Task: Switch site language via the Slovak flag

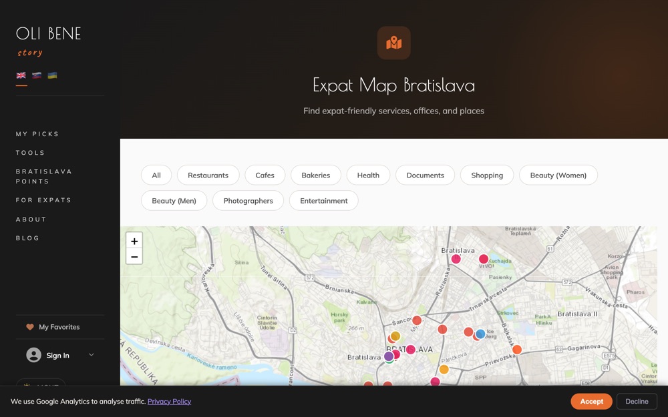Action: click(x=37, y=75)
